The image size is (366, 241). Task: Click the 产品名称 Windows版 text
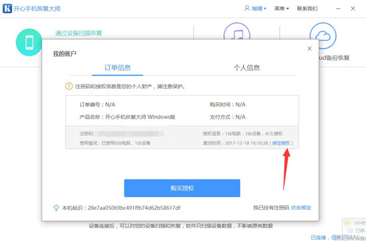coord(127,117)
